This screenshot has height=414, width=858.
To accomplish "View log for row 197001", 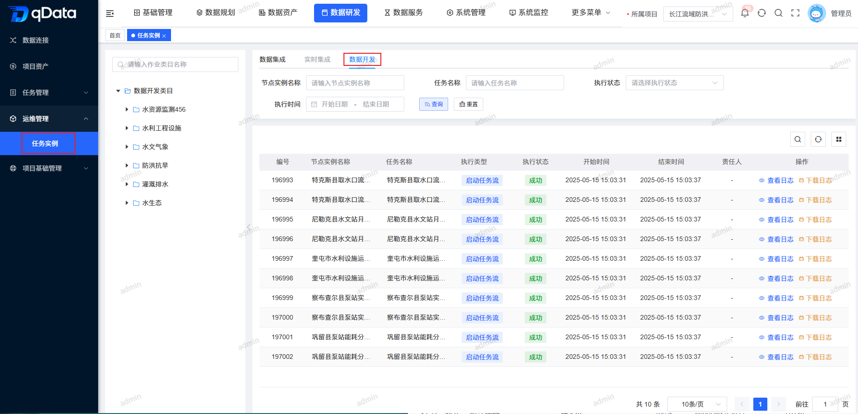I will tap(776, 337).
